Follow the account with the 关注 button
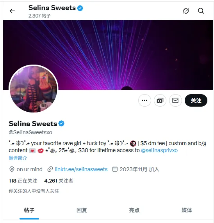214x223 pixels. pyautogui.click(x=196, y=100)
